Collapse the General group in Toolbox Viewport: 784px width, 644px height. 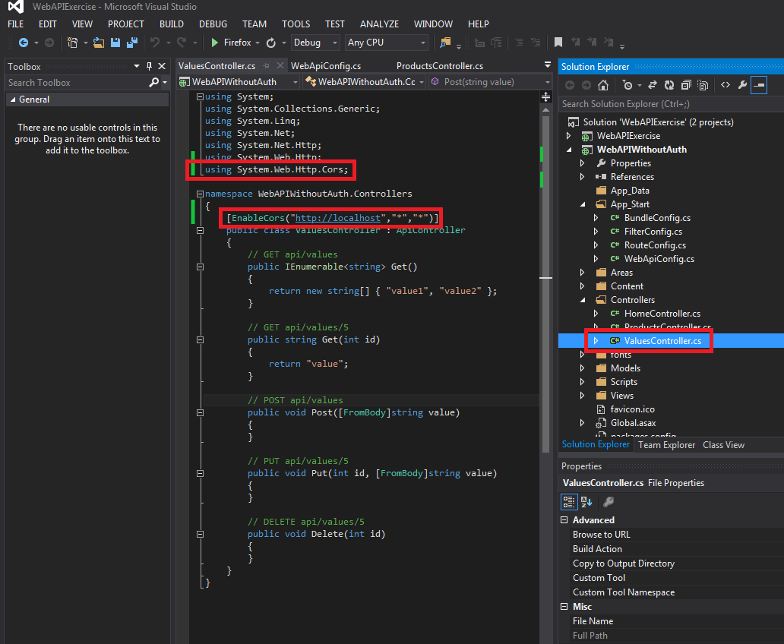[13, 99]
